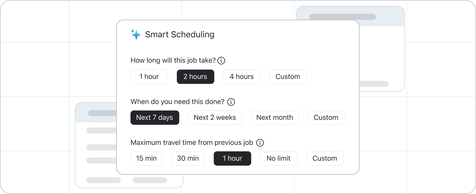The image size is (476, 194).
Task: Open Custom maximum travel time option
Action: pyautogui.click(x=325, y=159)
